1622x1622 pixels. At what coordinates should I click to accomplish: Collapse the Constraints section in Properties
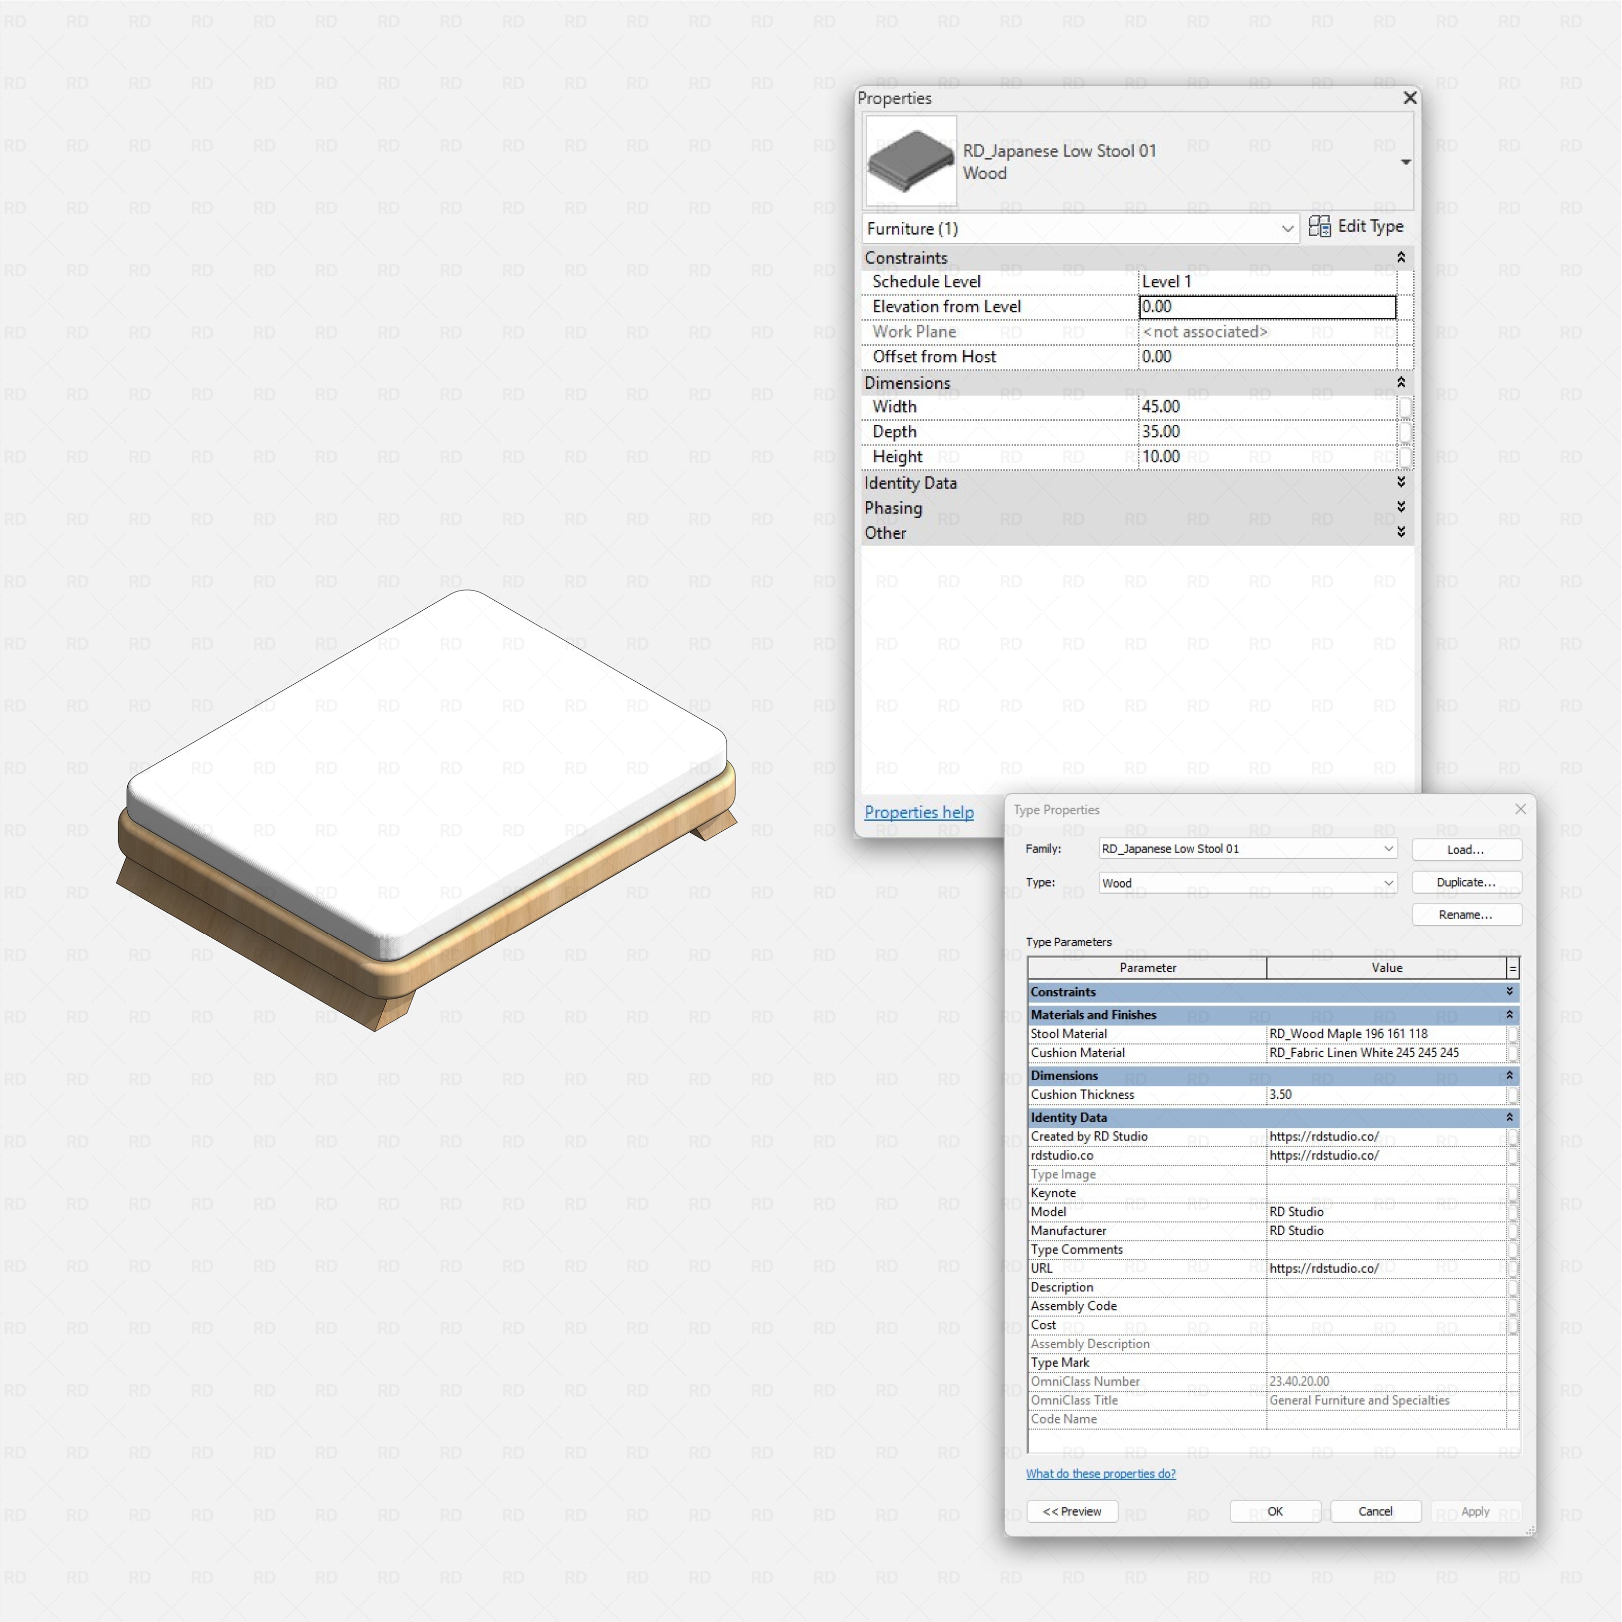1401,257
